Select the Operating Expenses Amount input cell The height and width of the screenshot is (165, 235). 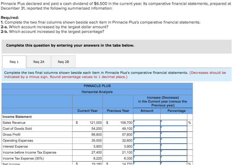147,141
